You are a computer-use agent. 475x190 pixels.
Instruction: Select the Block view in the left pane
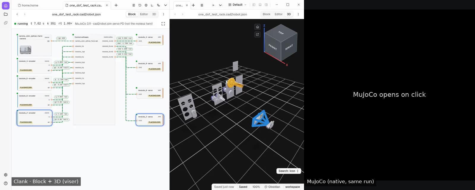point(132,14)
